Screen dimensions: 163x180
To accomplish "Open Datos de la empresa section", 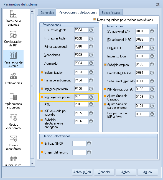I will 13,18.
